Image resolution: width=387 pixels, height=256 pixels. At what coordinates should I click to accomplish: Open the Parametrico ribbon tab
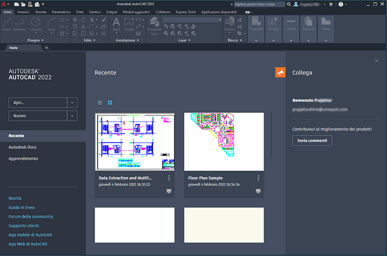61,12
